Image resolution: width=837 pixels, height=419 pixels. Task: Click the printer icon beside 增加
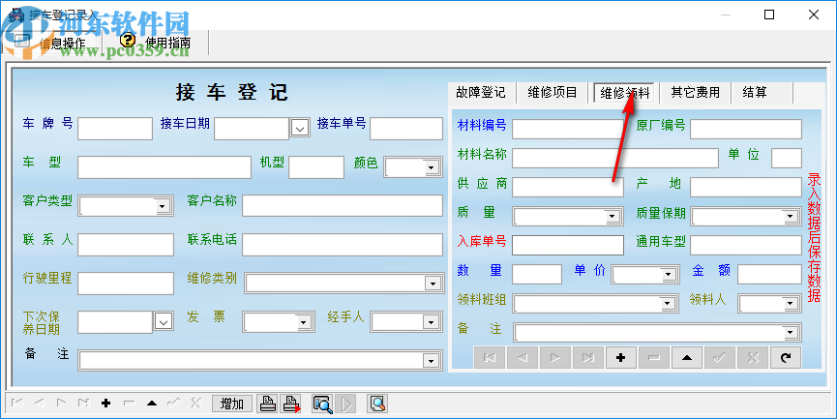click(x=267, y=404)
